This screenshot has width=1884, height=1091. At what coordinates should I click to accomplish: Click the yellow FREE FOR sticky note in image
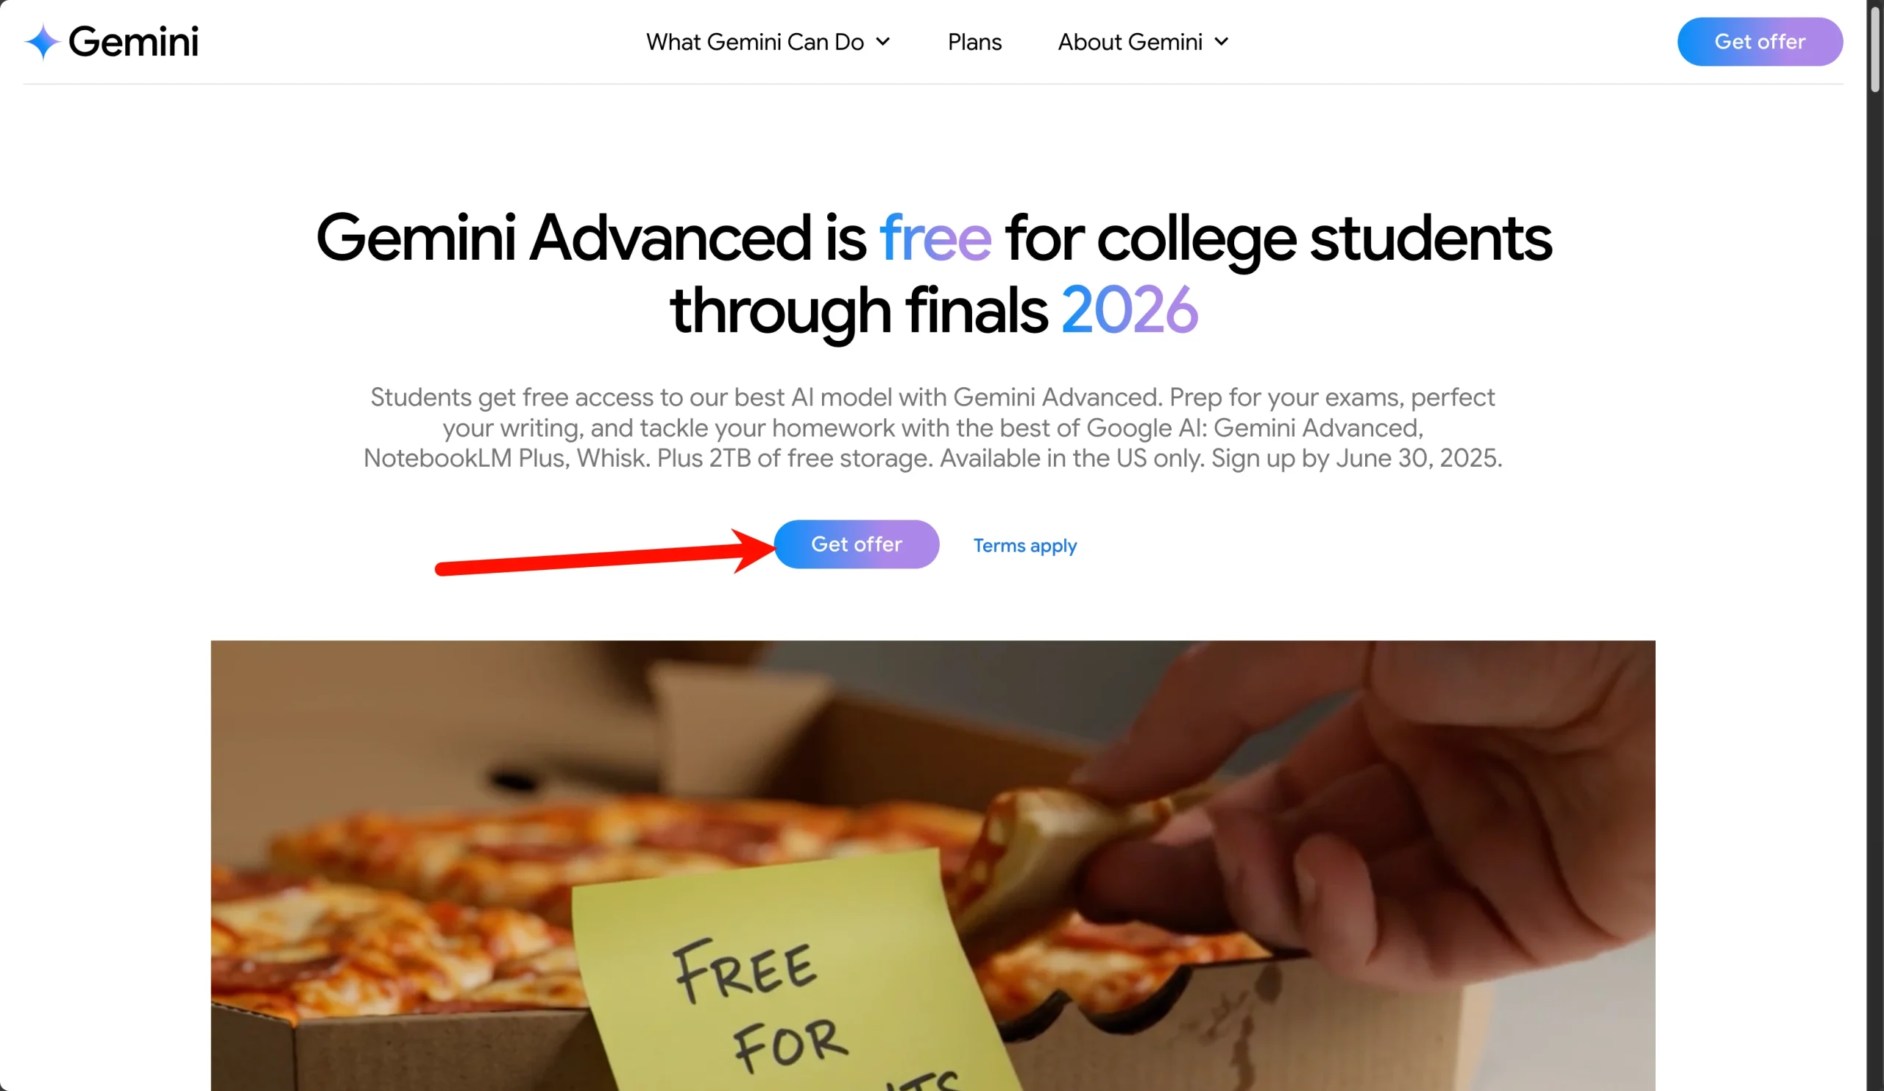point(793,980)
